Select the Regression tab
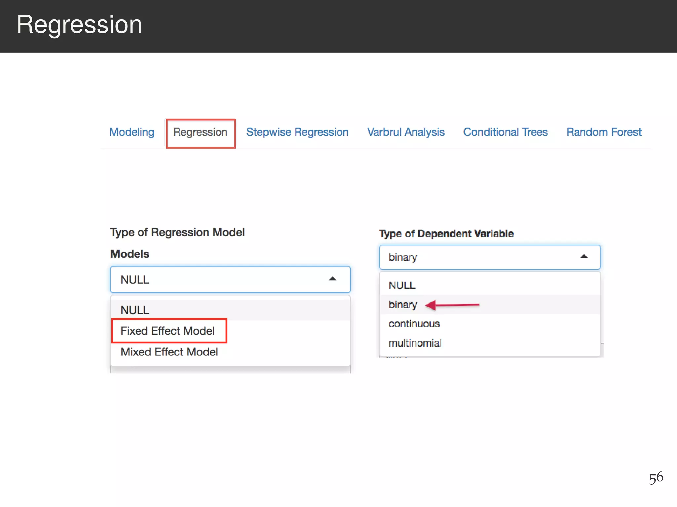Image resolution: width=677 pixels, height=507 pixels. pyautogui.click(x=200, y=132)
